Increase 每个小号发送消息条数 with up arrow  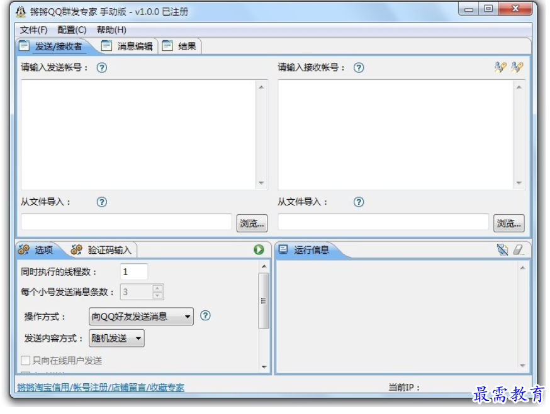[157, 288]
